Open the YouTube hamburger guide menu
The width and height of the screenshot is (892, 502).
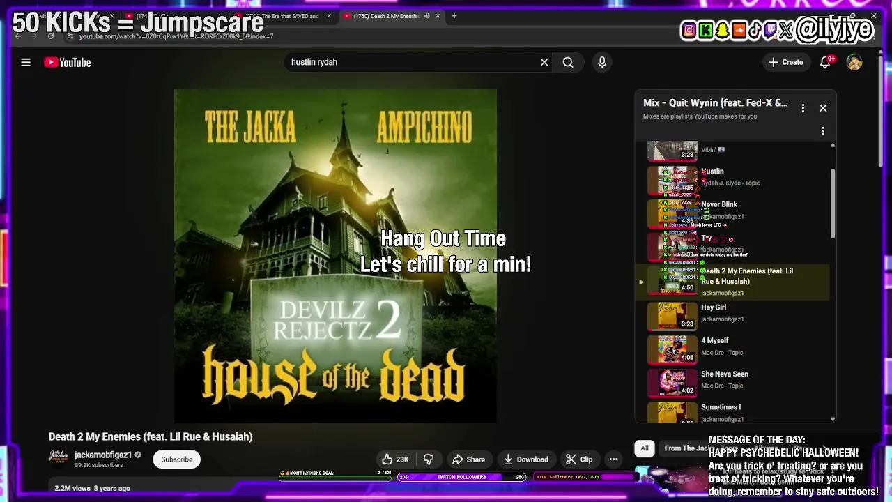26,62
